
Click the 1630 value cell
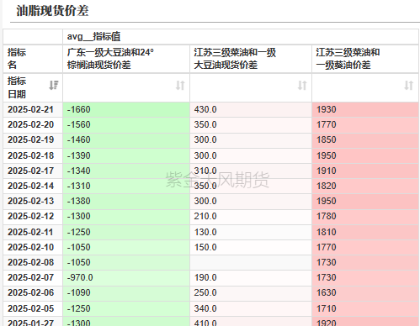[x=365, y=292]
